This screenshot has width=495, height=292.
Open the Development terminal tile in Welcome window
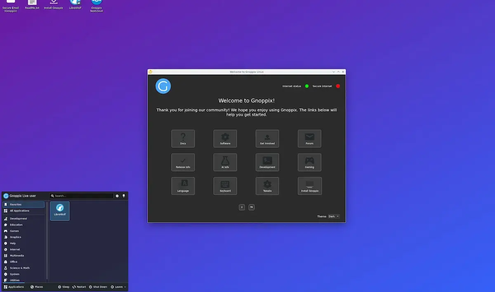(x=267, y=162)
